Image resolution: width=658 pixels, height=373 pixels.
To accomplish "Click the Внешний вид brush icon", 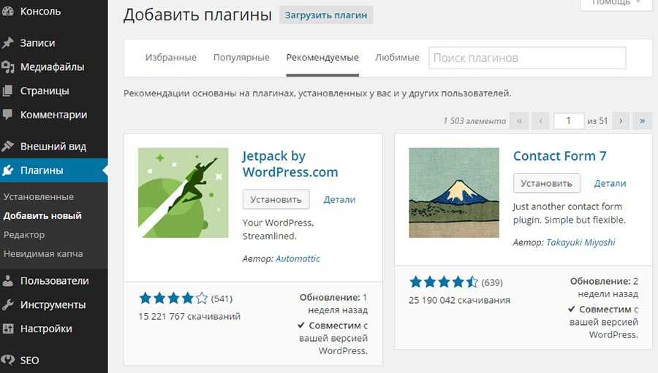I will pos(8,146).
